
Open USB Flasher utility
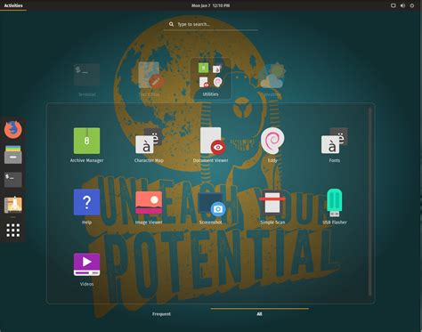tap(335, 206)
